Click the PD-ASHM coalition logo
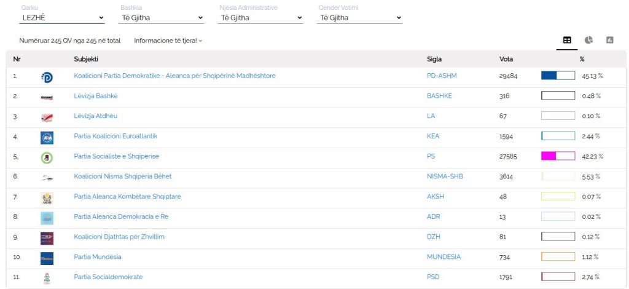629x289 pixels. click(x=47, y=77)
